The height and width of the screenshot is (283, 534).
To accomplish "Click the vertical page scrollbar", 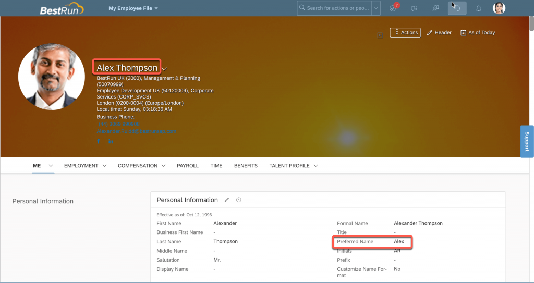I will 531,24.
